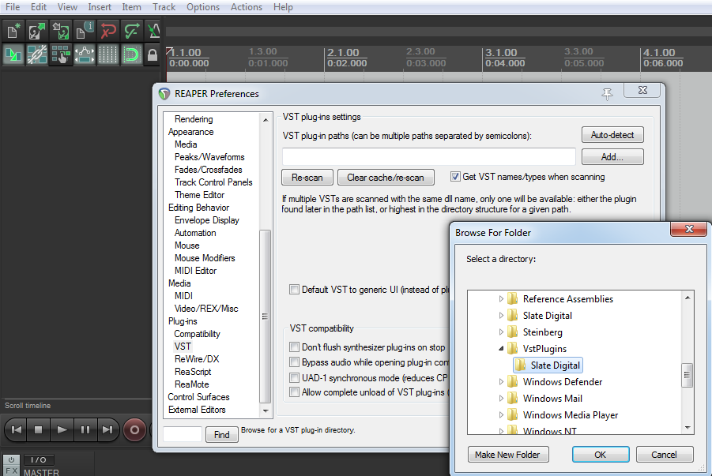Select the Compatibility preferences page
Viewport: 712px width, 476px height.
point(197,334)
